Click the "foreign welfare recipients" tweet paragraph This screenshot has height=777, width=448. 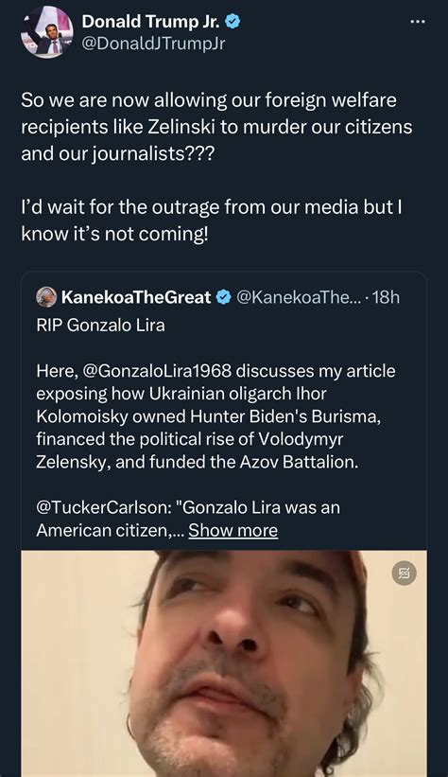click(216, 127)
